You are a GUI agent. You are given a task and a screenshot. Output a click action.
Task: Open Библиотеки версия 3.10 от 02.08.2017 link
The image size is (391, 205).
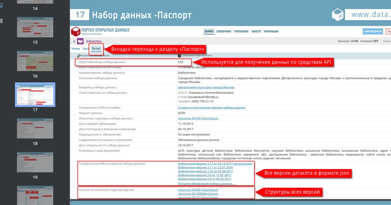click(x=205, y=171)
